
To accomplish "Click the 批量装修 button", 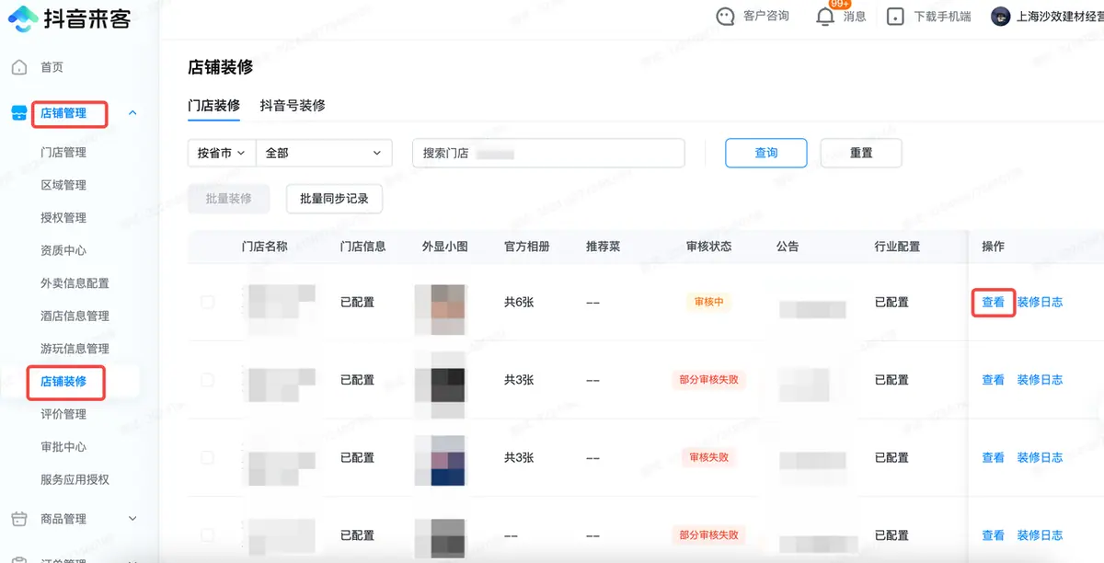I will [x=228, y=199].
